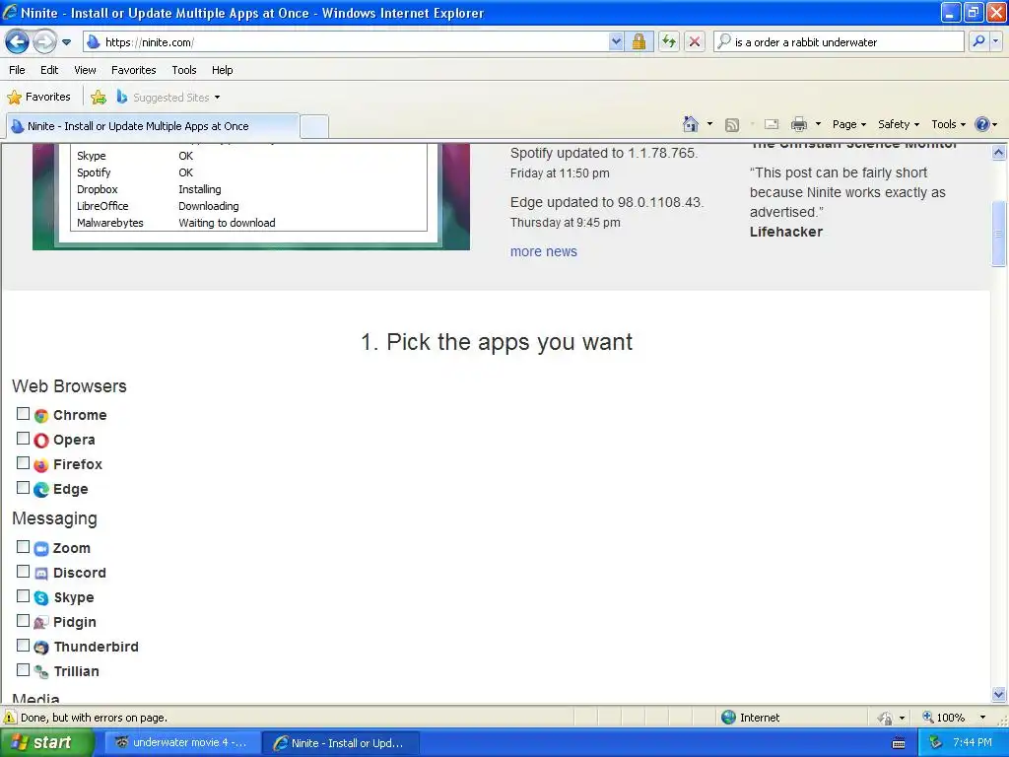Expand the Print options dropdown arrow
Screen dimensions: 1009x757
[x=819, y=124]
